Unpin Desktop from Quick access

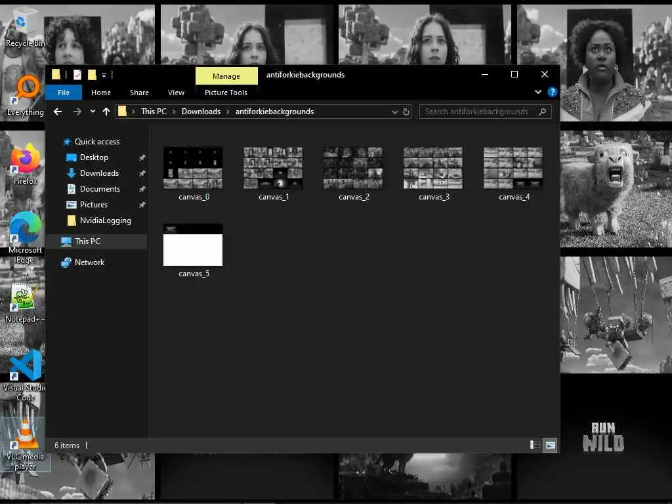[x=142, y=157]
